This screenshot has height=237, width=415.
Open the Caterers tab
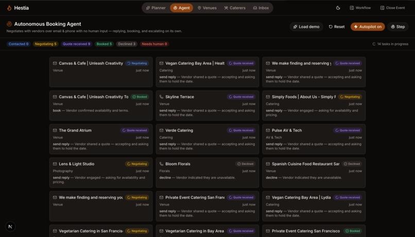[x=235, y=8]
